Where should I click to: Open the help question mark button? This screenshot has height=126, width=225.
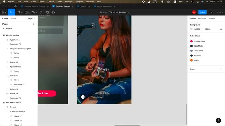point(218,120)
